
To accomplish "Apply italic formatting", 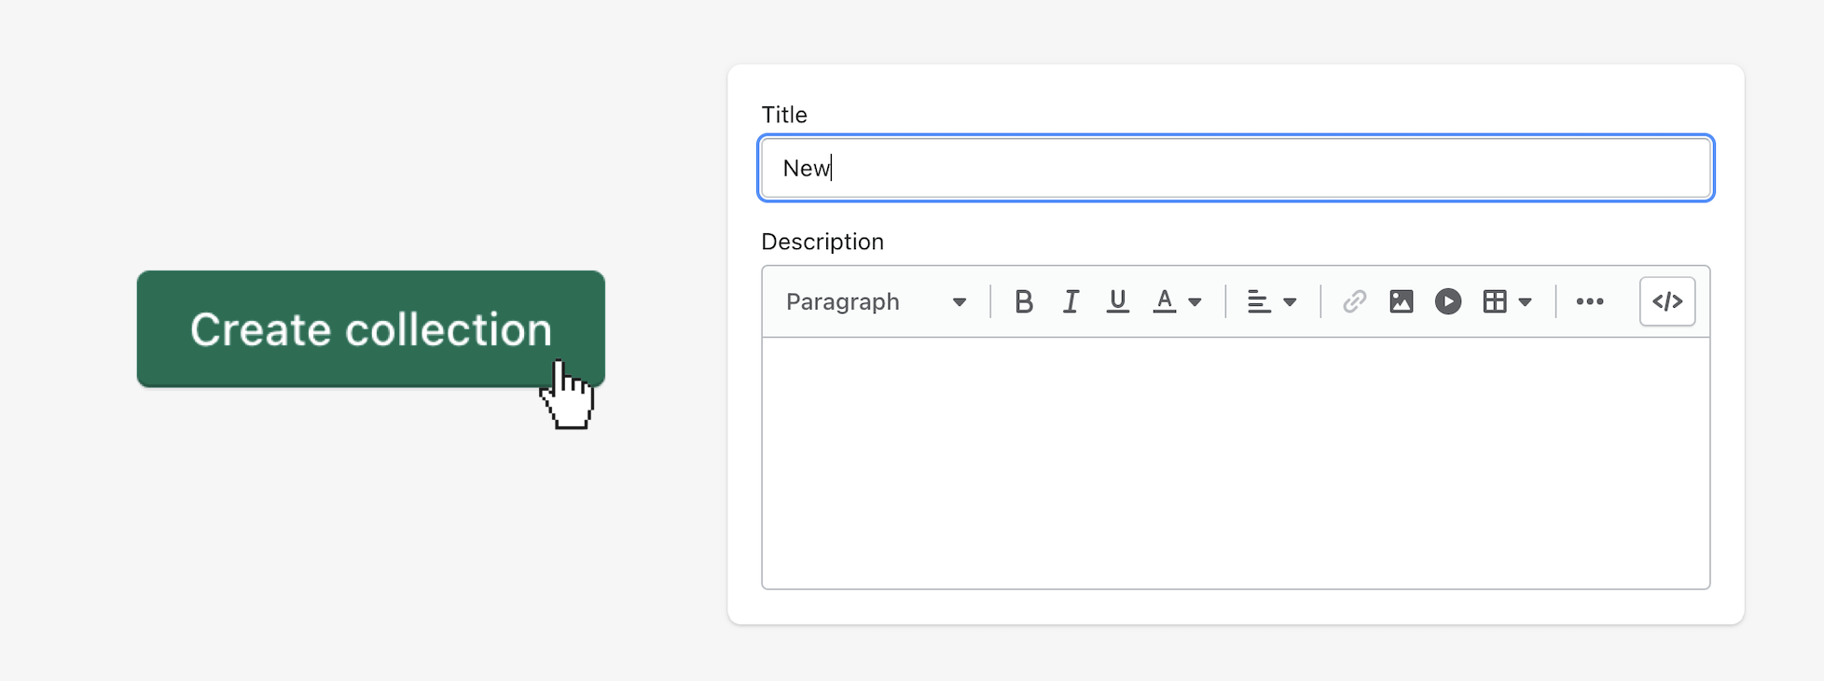I will [1071, 302].
